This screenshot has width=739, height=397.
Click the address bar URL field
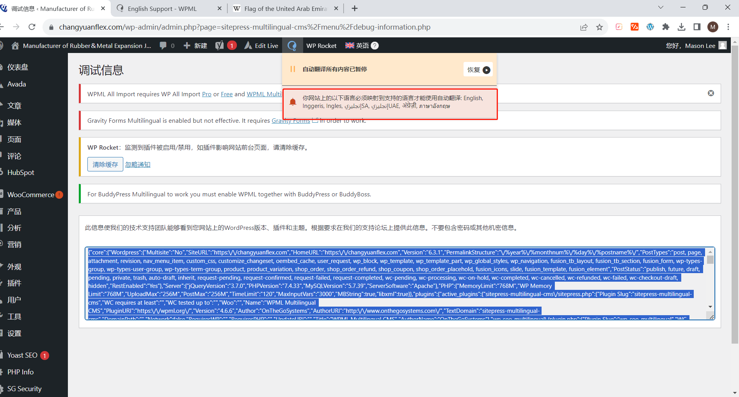(245, 27)
